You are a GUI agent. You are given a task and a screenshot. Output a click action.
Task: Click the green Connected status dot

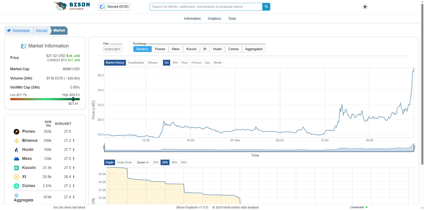click(x=367, y=207)
